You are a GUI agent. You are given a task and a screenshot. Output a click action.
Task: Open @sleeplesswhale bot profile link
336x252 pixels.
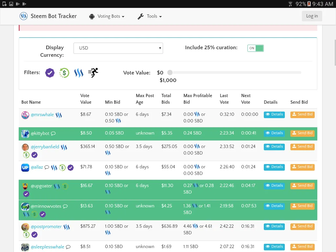pos(48,247)
